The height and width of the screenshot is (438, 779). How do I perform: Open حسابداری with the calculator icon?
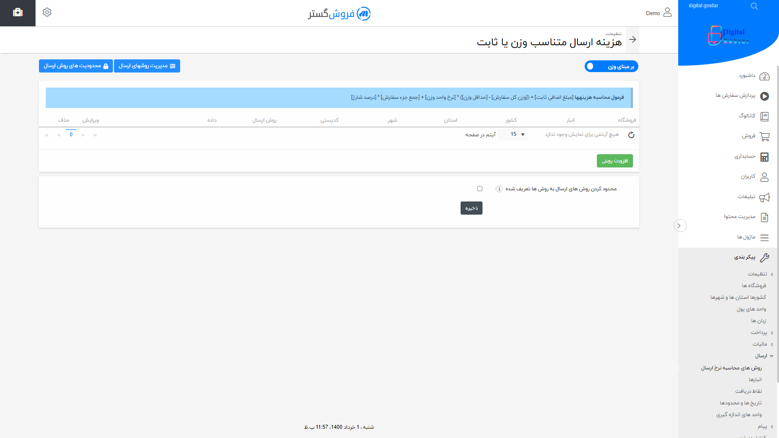coord(765,157)
